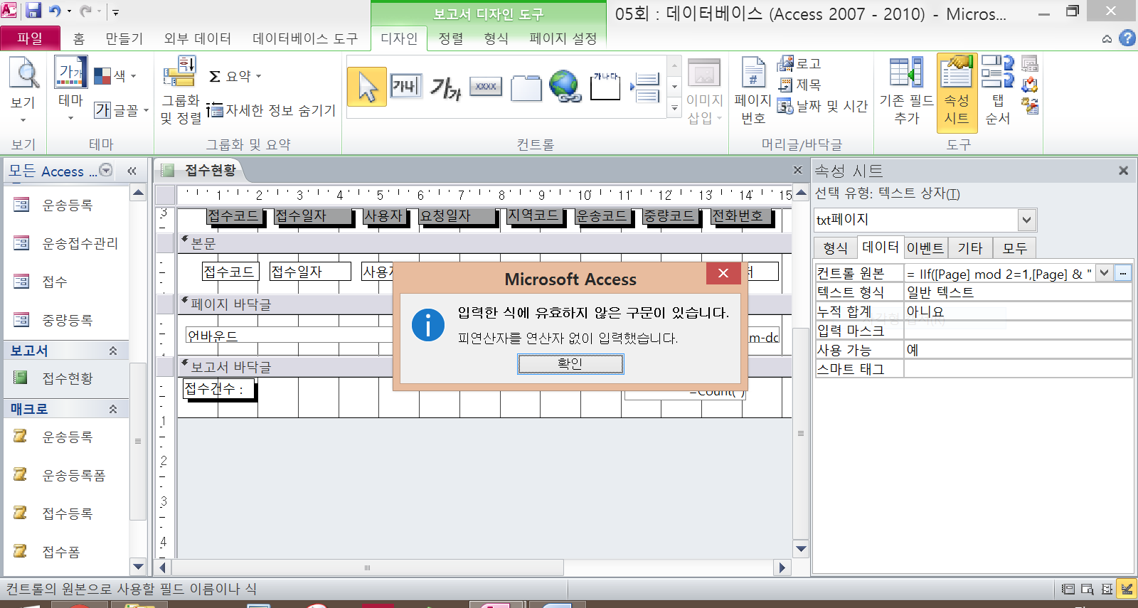
Task: Click the Tab Order icon
Action: click(x=997, y=90)
